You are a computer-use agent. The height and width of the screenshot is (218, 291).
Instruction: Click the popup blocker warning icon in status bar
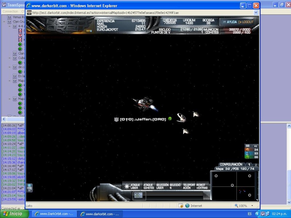pyautogui.click(x=180, y=206)
